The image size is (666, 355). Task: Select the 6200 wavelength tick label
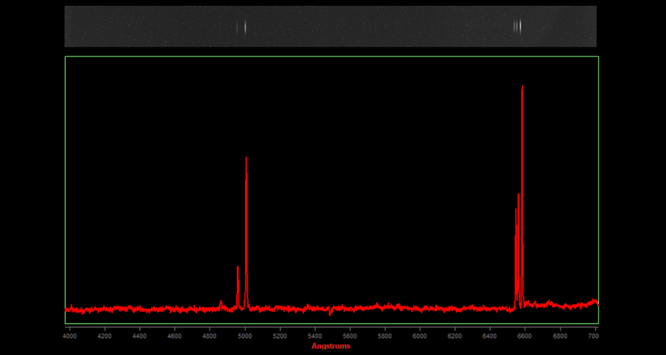455,335
